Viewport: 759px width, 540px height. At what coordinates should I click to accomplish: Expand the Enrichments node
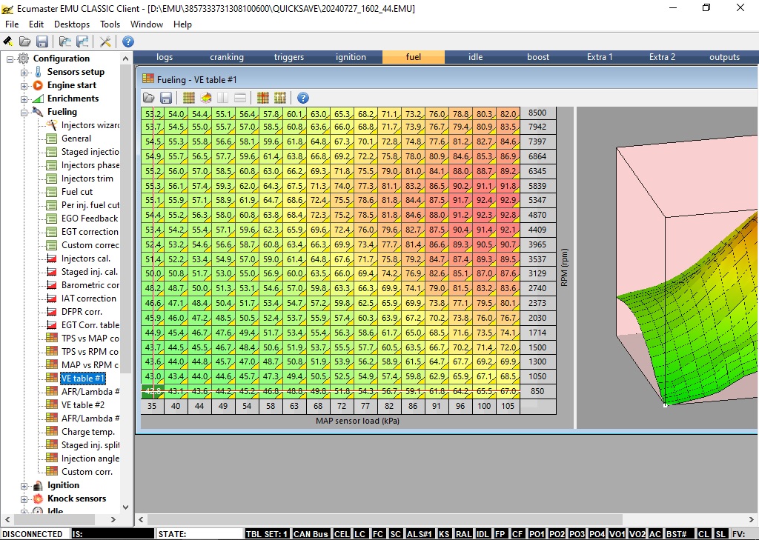click(x=24, y=99)
